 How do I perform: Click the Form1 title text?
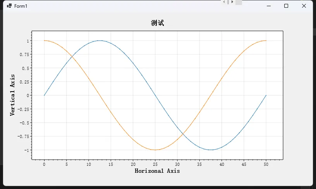pyautogui.click(x=21, y=6)
